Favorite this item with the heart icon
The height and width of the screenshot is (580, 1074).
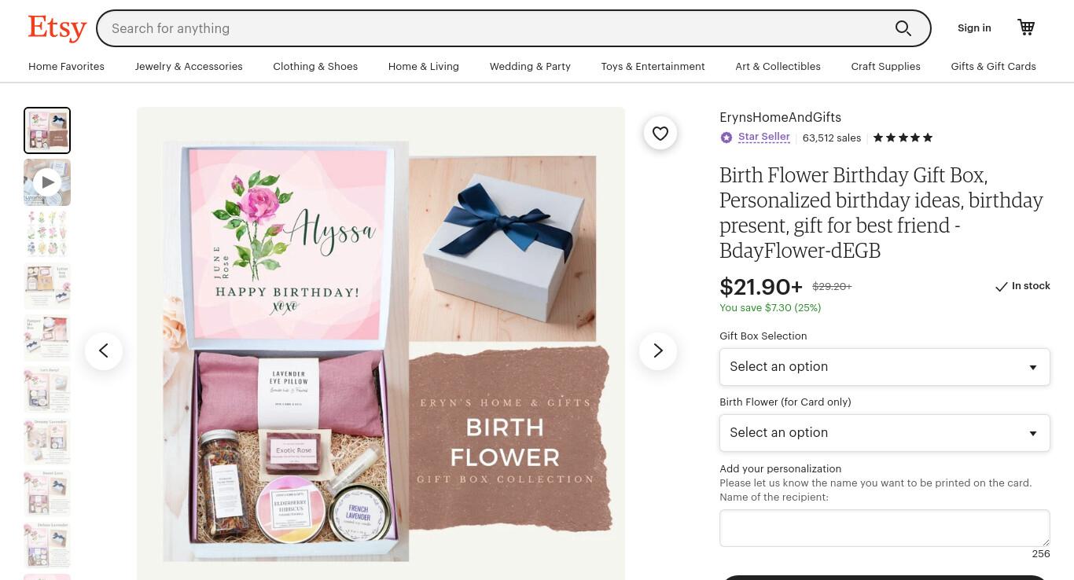(x=660, y=134)
